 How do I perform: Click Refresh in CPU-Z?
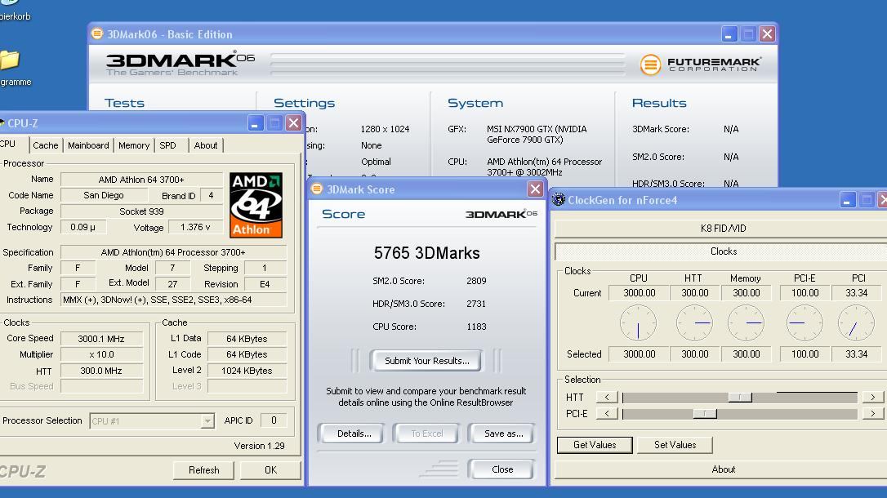(203, 469)
